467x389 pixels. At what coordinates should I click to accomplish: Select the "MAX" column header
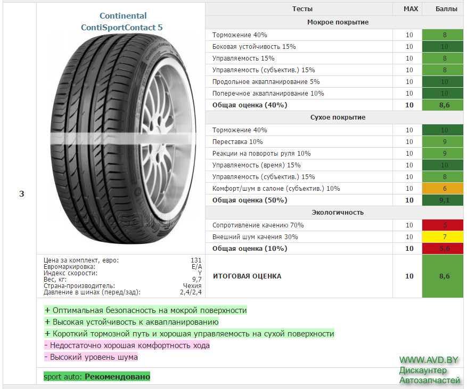coord(411,9)
